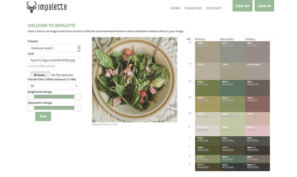This screenshot has height=177, width=297.
Task: Open the CONTACT page
Action: click(214, 8)
